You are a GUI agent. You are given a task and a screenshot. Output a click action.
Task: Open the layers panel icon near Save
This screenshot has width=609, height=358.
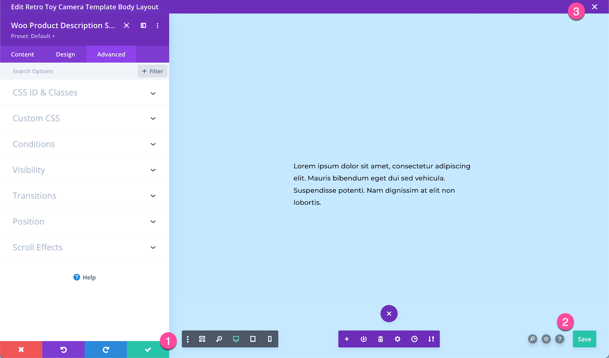[x=546, y=339]
